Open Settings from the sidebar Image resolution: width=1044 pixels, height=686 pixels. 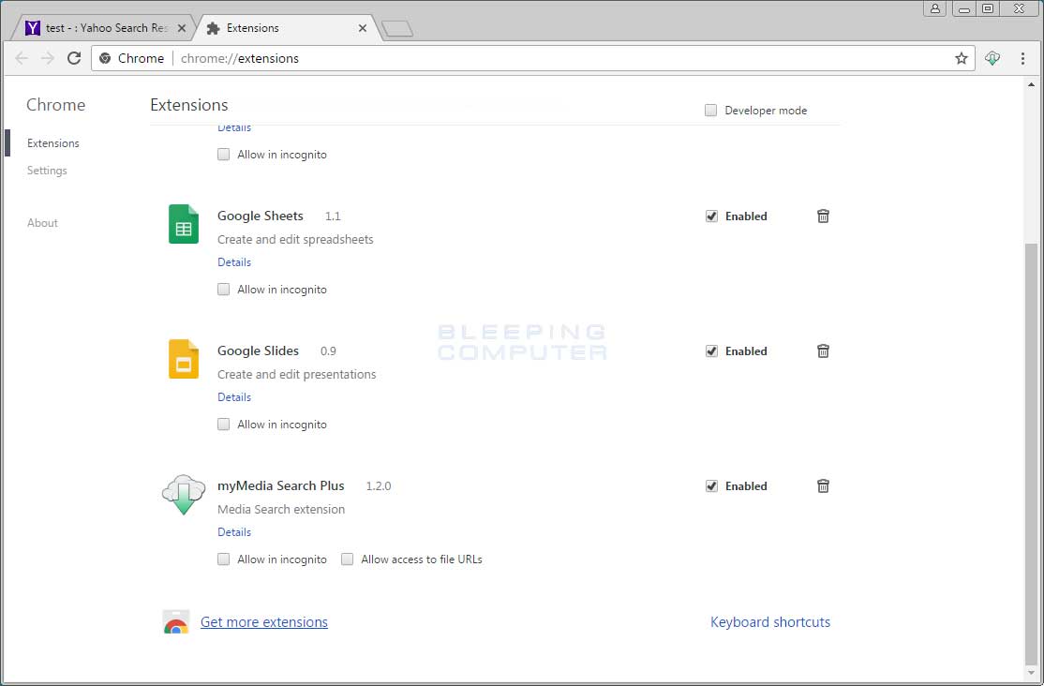coord(47,170)
